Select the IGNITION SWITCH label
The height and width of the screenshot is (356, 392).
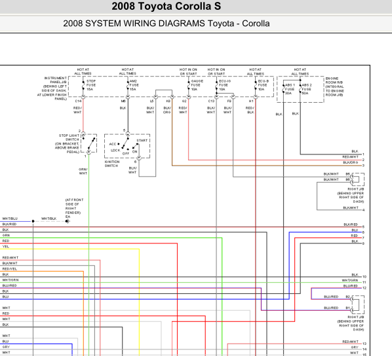[111, 164]
